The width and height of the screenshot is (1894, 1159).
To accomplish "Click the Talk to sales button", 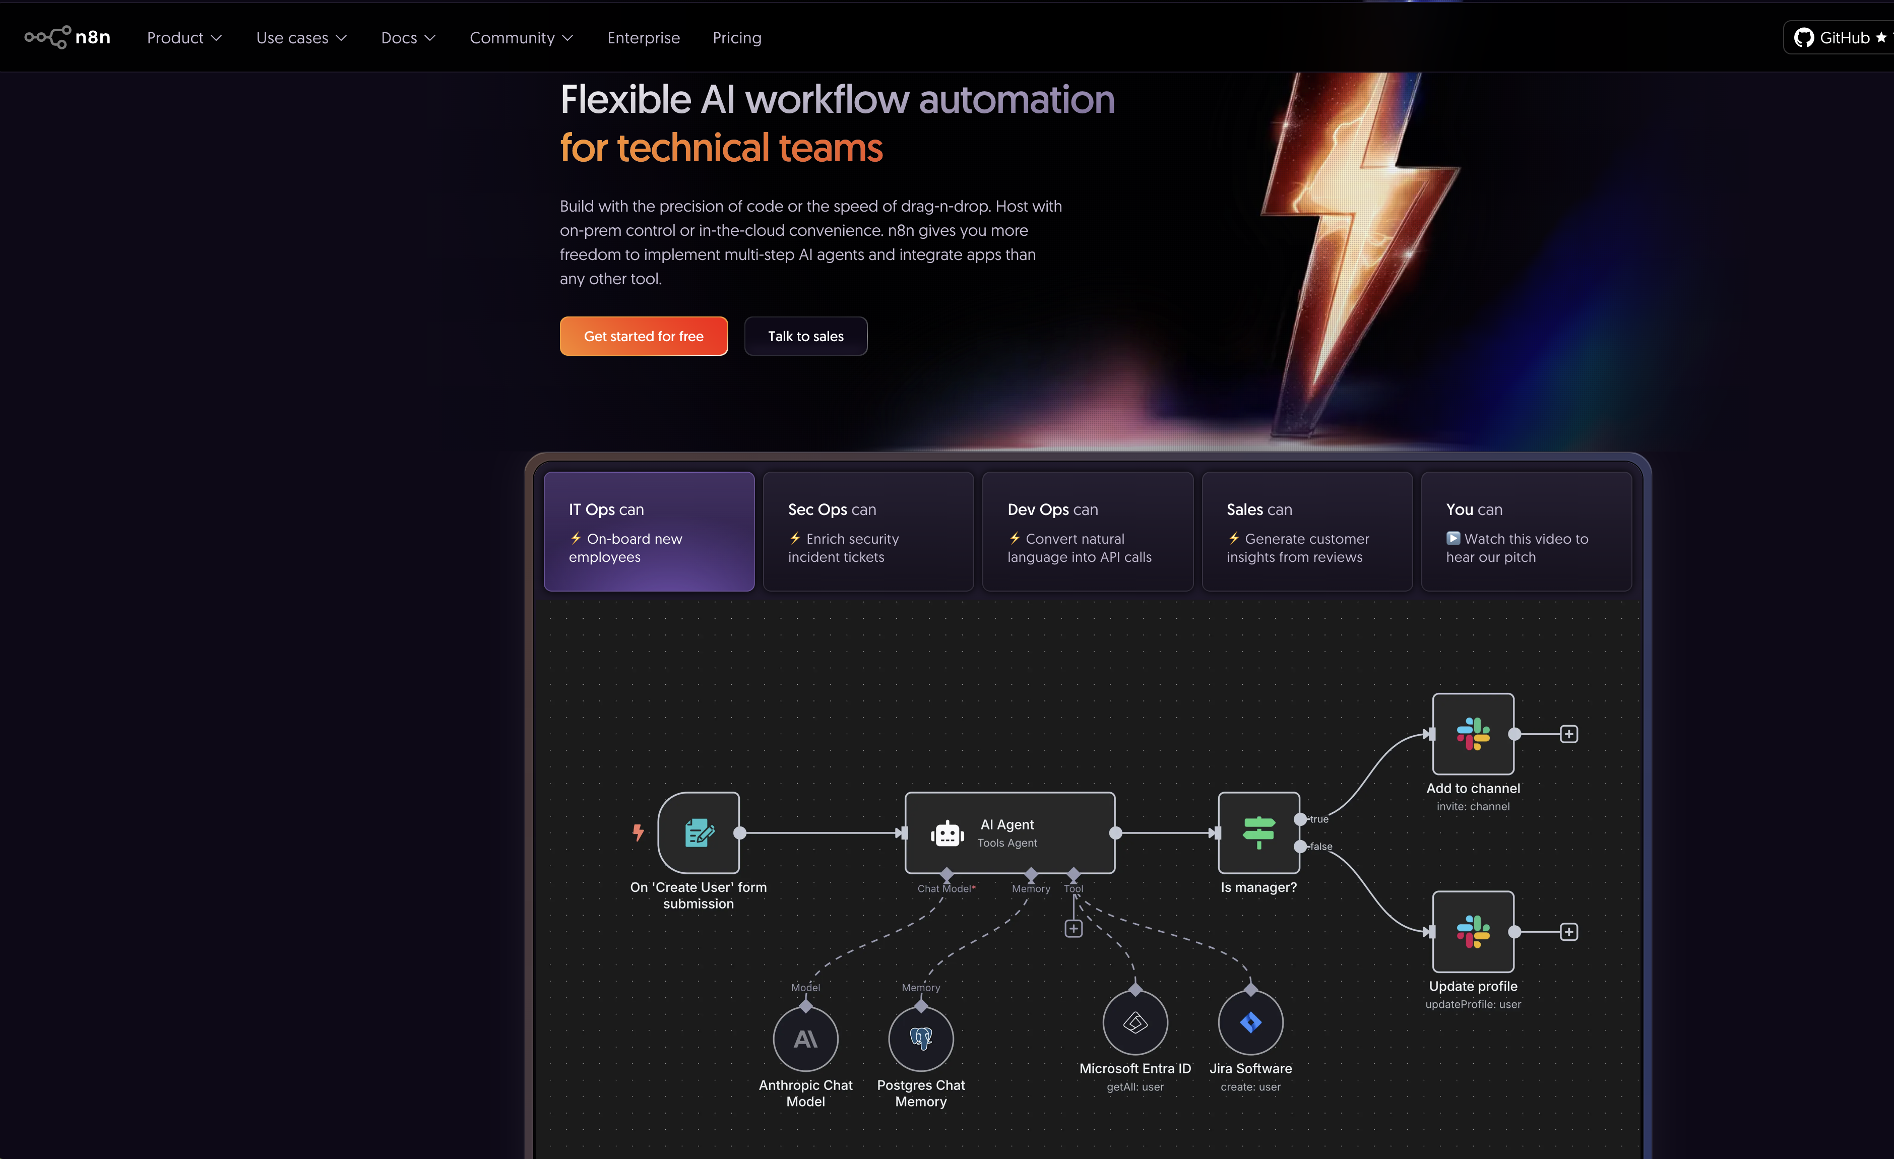I will click(x=805, y=336).
